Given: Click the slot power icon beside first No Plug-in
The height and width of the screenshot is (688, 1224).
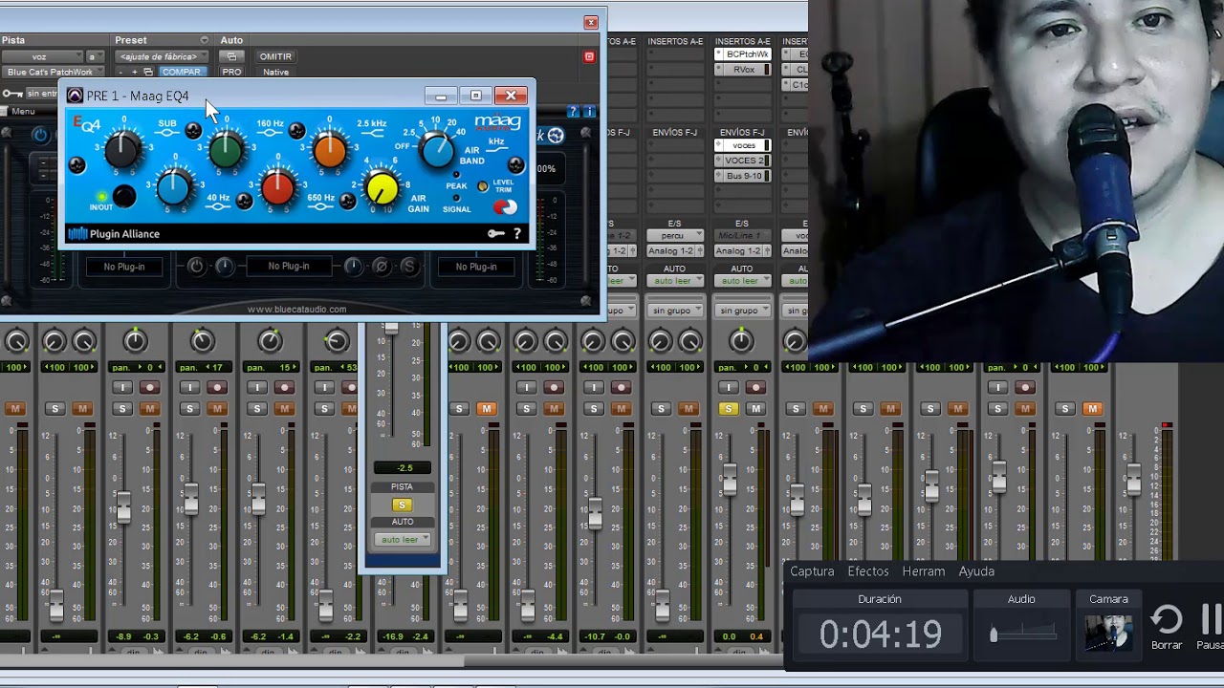Looking at the screenshot, I should point(196,267).
